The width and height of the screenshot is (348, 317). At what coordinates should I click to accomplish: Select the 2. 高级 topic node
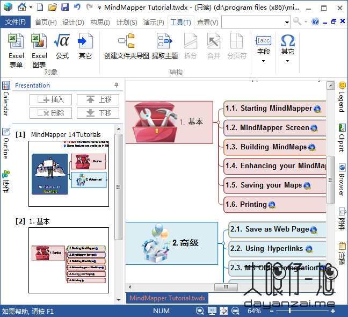pyautogui.click(x=171, y=243)
